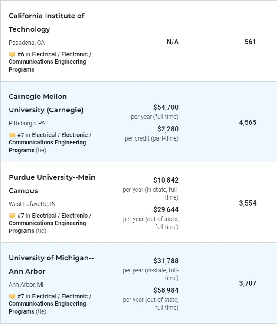277x324 pixels.
Task: Click the badge icon next to Carnegie Mellon's #7
Action: click(x=12, y=135)
